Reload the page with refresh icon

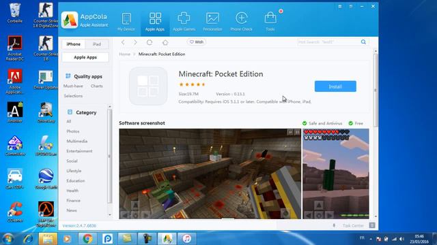(x=150, y=42)
